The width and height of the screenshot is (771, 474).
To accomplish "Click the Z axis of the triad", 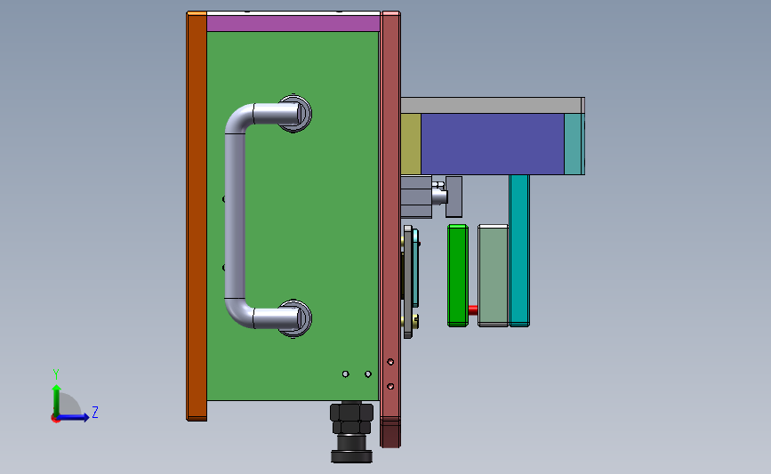I will pyautogui.click(x=74, y=417).
